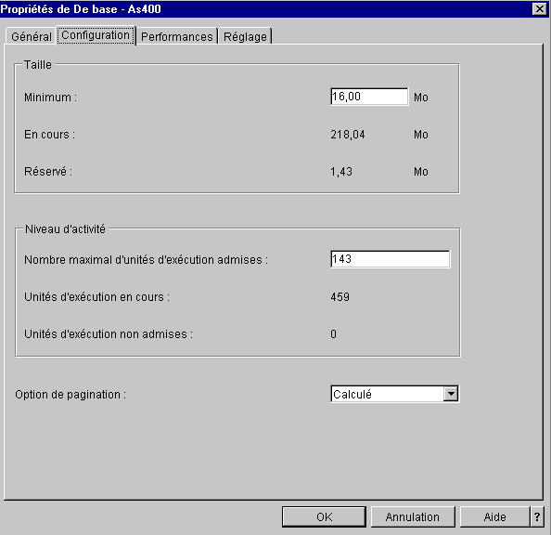Image resolution: width=551 pixels, height=535 pixels.
Task: Click the Réservé value 1,43
Action: 341,172
